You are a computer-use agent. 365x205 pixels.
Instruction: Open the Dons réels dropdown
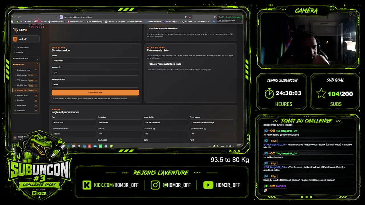[x=119, y=122]
